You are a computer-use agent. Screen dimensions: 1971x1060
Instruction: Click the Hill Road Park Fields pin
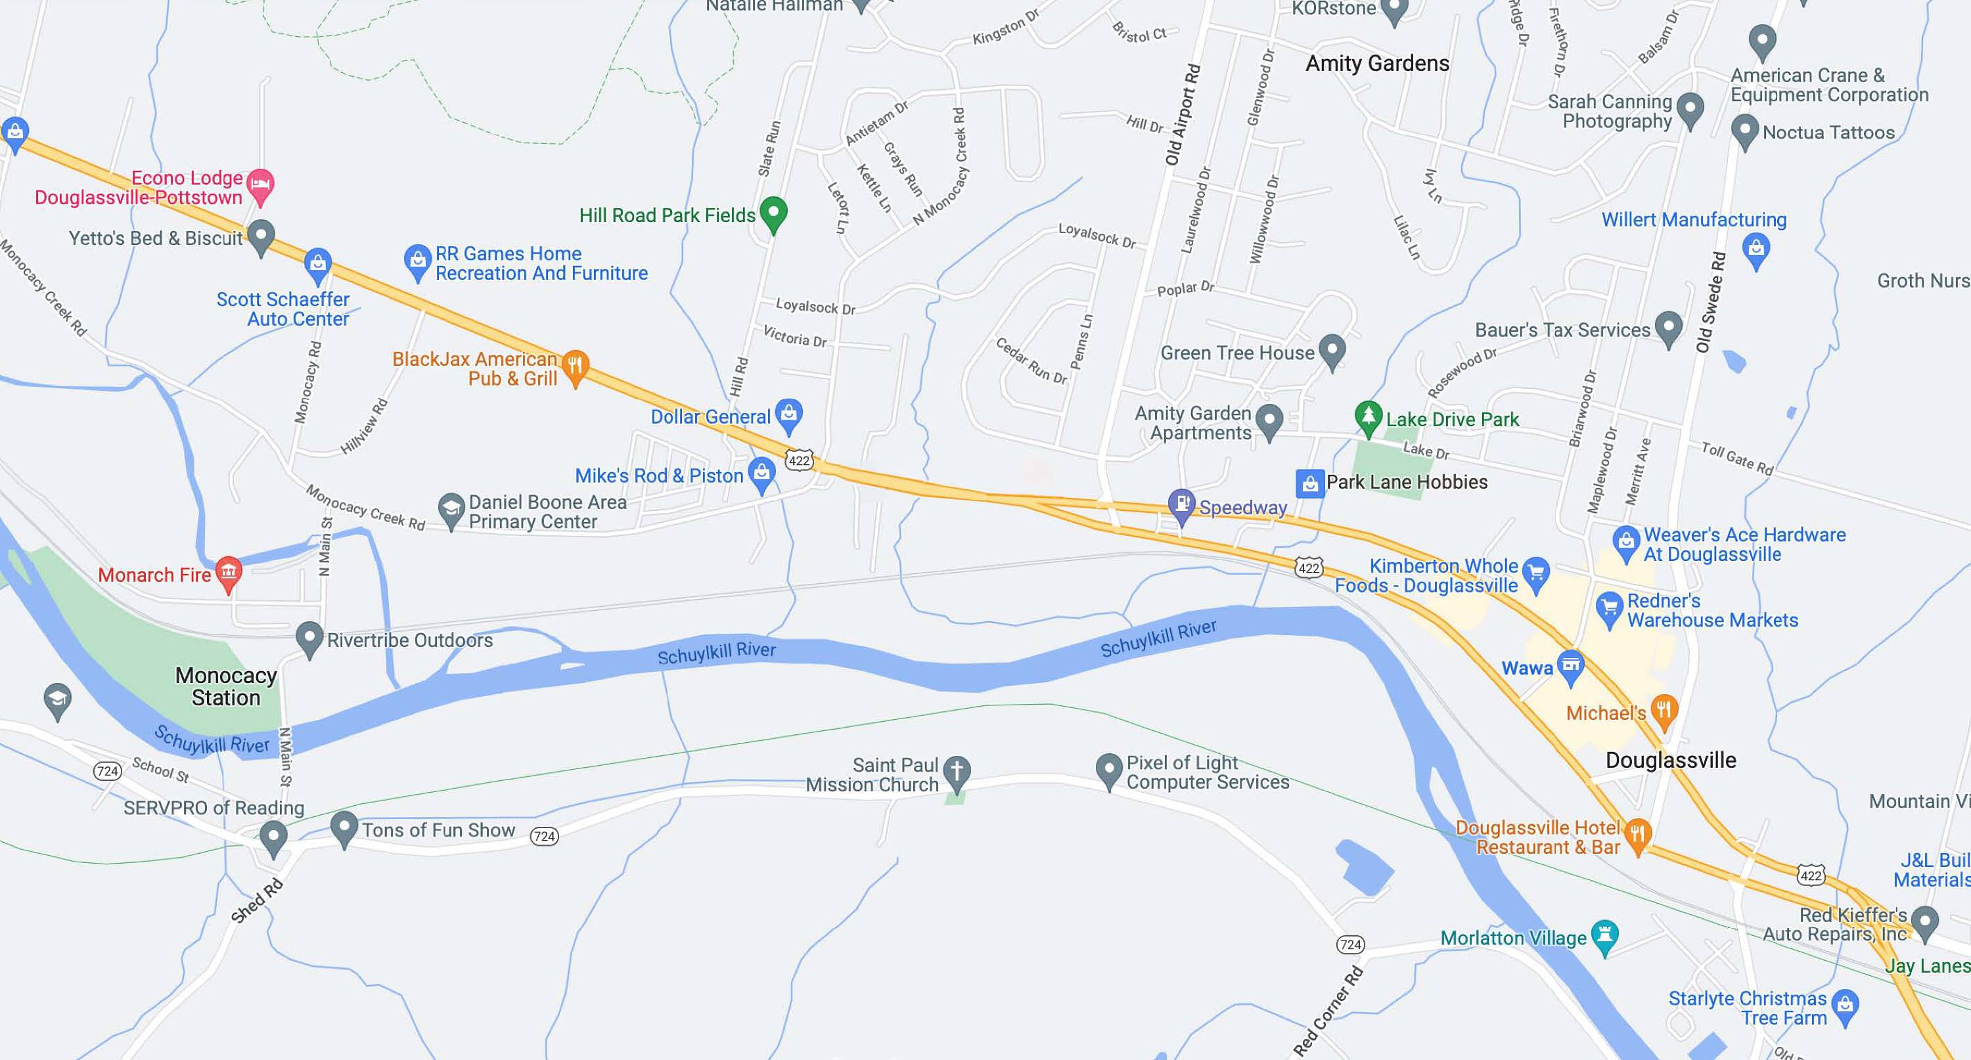[773, 213]
